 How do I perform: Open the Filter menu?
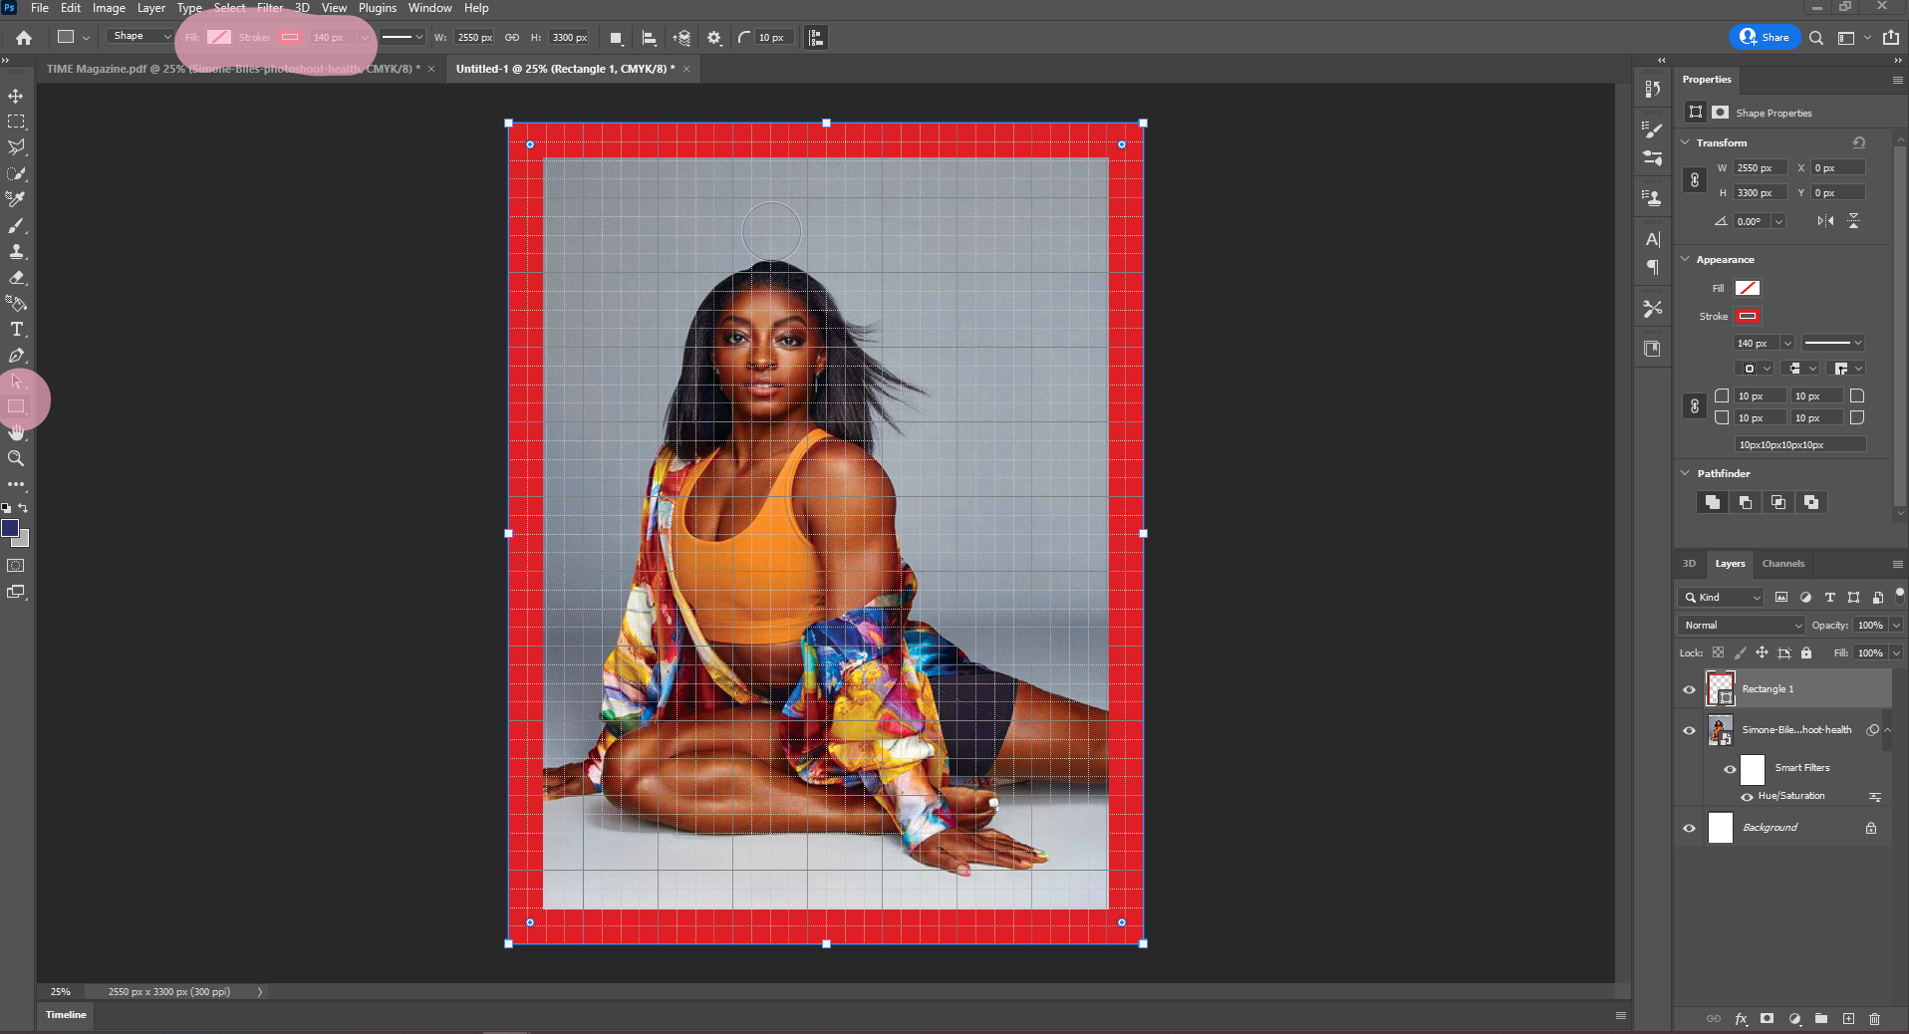pyautogui.click(x=270, y=8)
